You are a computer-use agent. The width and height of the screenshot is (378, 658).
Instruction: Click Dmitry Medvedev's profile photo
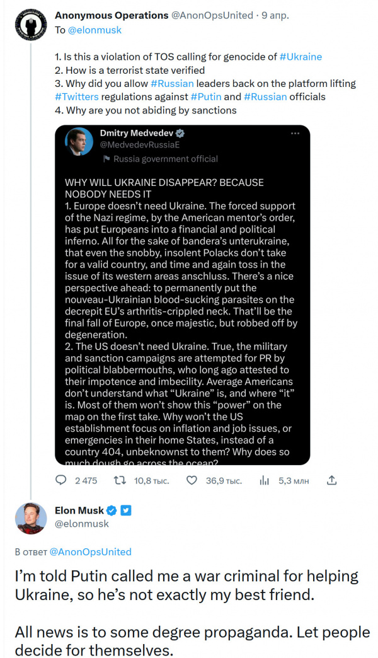tap(79, 144)
